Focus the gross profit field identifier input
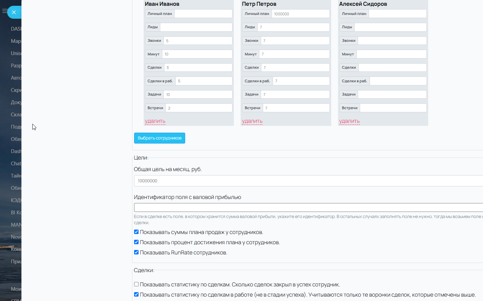Viewport: 483px width, 301px height. 308,207
